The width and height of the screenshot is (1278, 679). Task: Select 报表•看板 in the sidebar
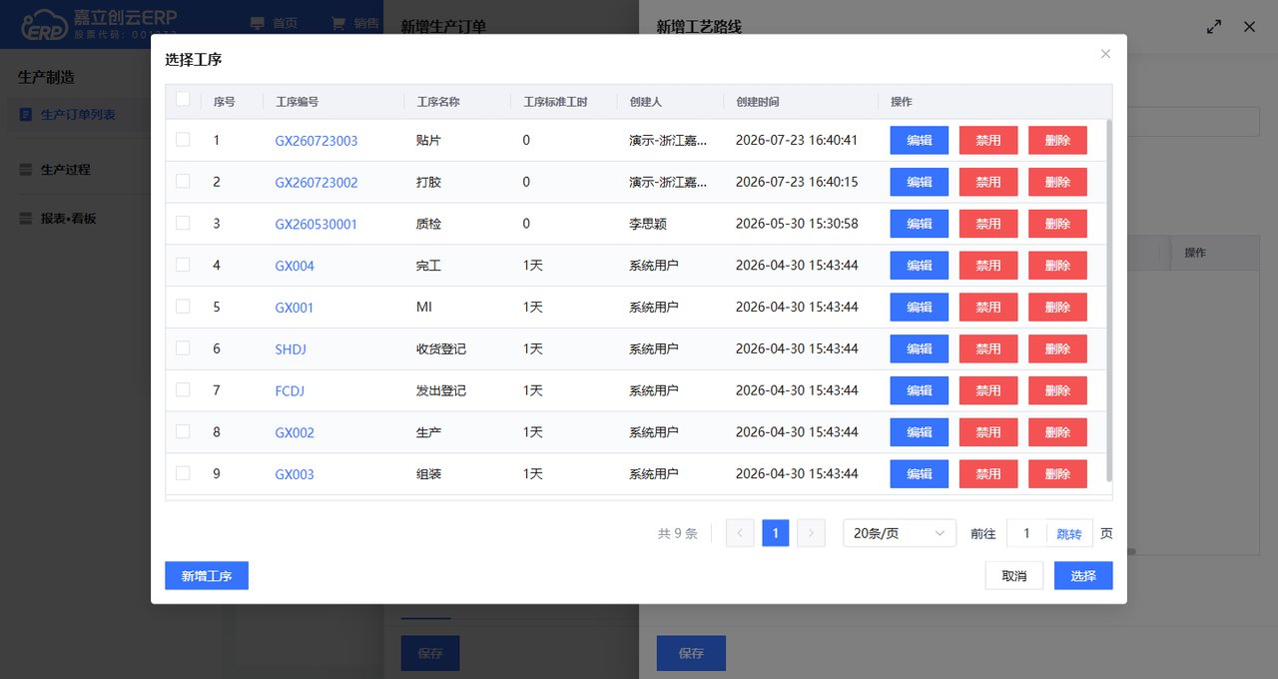point(69,219)
